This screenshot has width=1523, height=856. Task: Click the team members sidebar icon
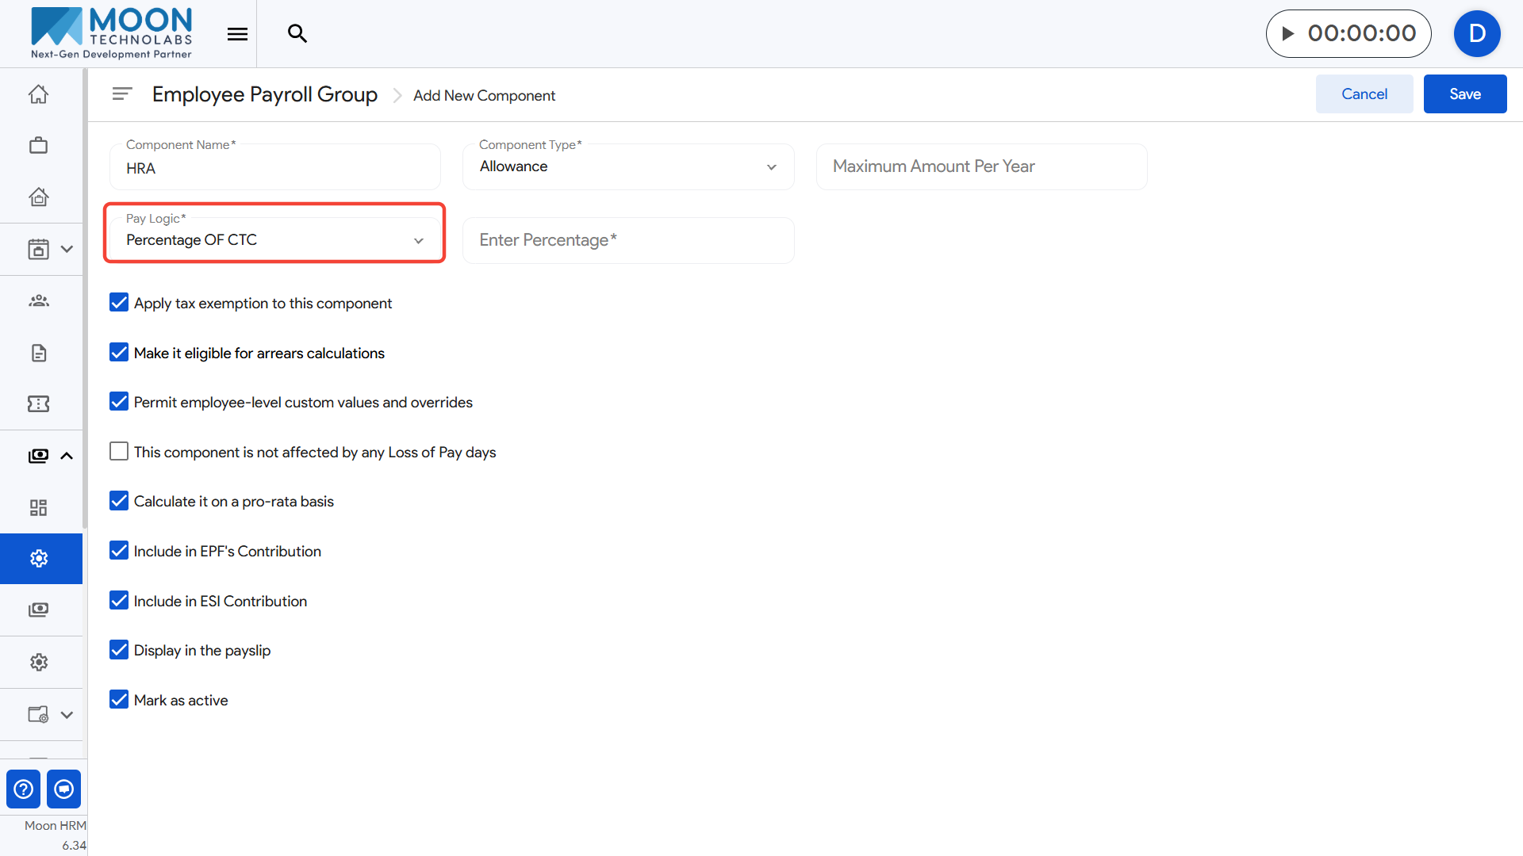click(x=38, y=301)
